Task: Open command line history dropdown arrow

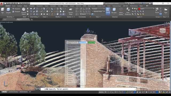Action: [x=135, y=89]
